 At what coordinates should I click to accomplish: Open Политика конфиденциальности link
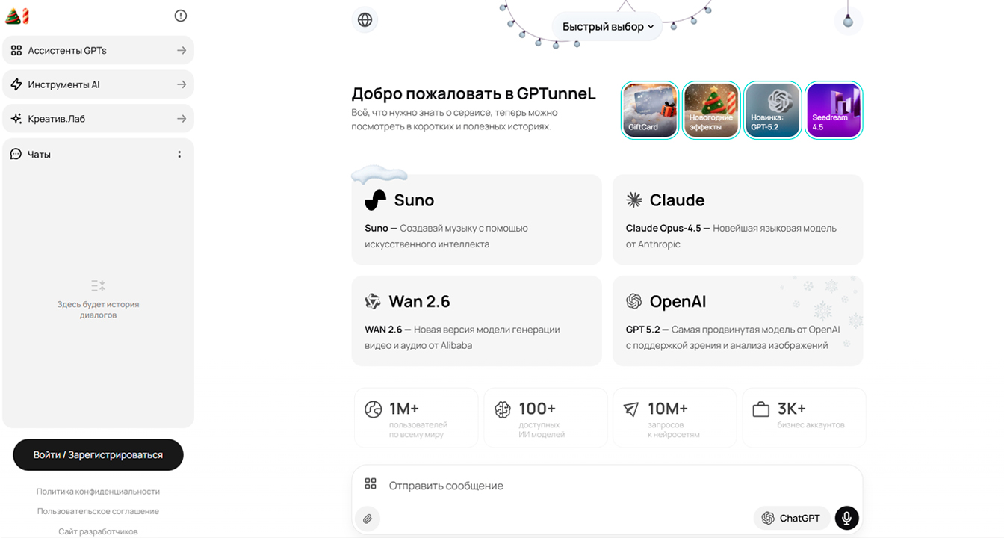click(x=98, y=491)
